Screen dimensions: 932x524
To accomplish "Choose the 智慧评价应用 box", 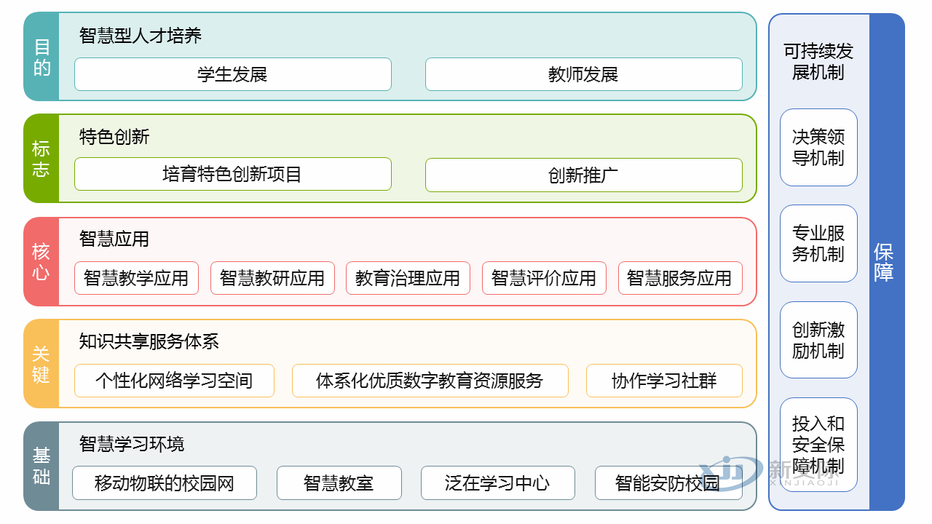I will (544, 278).
